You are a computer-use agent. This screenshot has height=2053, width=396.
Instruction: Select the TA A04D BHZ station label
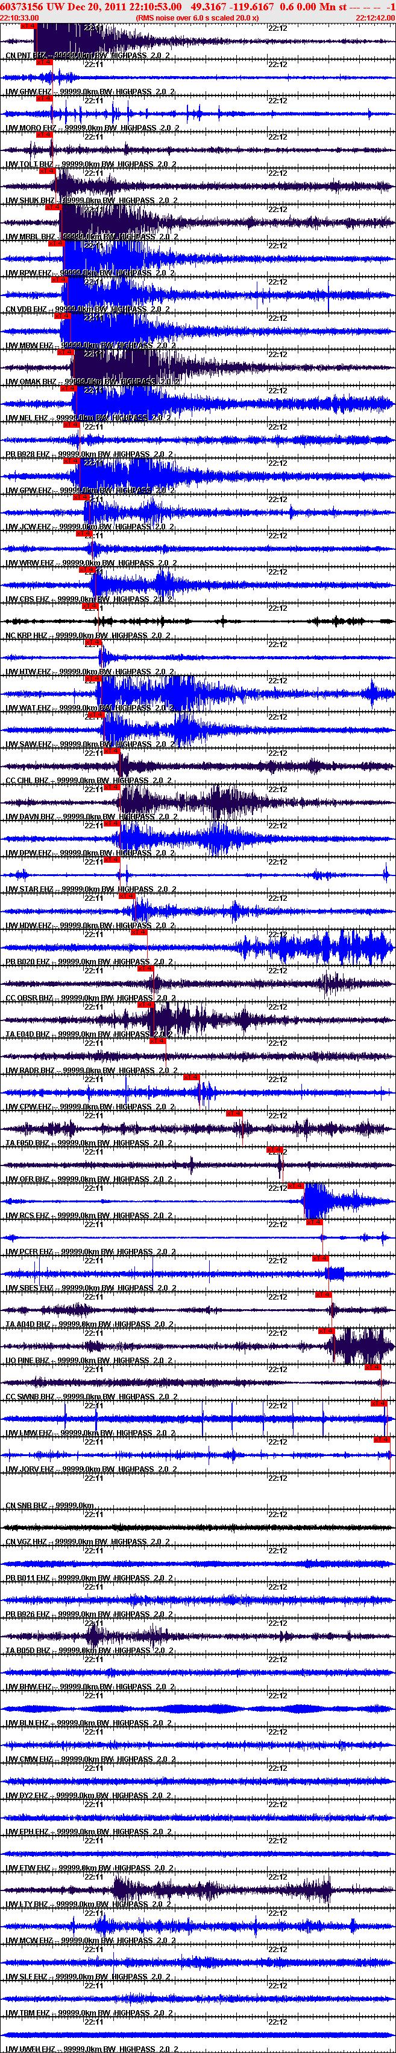point(28,1324)
